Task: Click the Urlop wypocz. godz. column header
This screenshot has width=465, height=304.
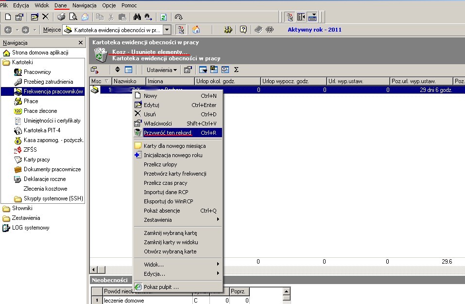Action: pos(293,81)
